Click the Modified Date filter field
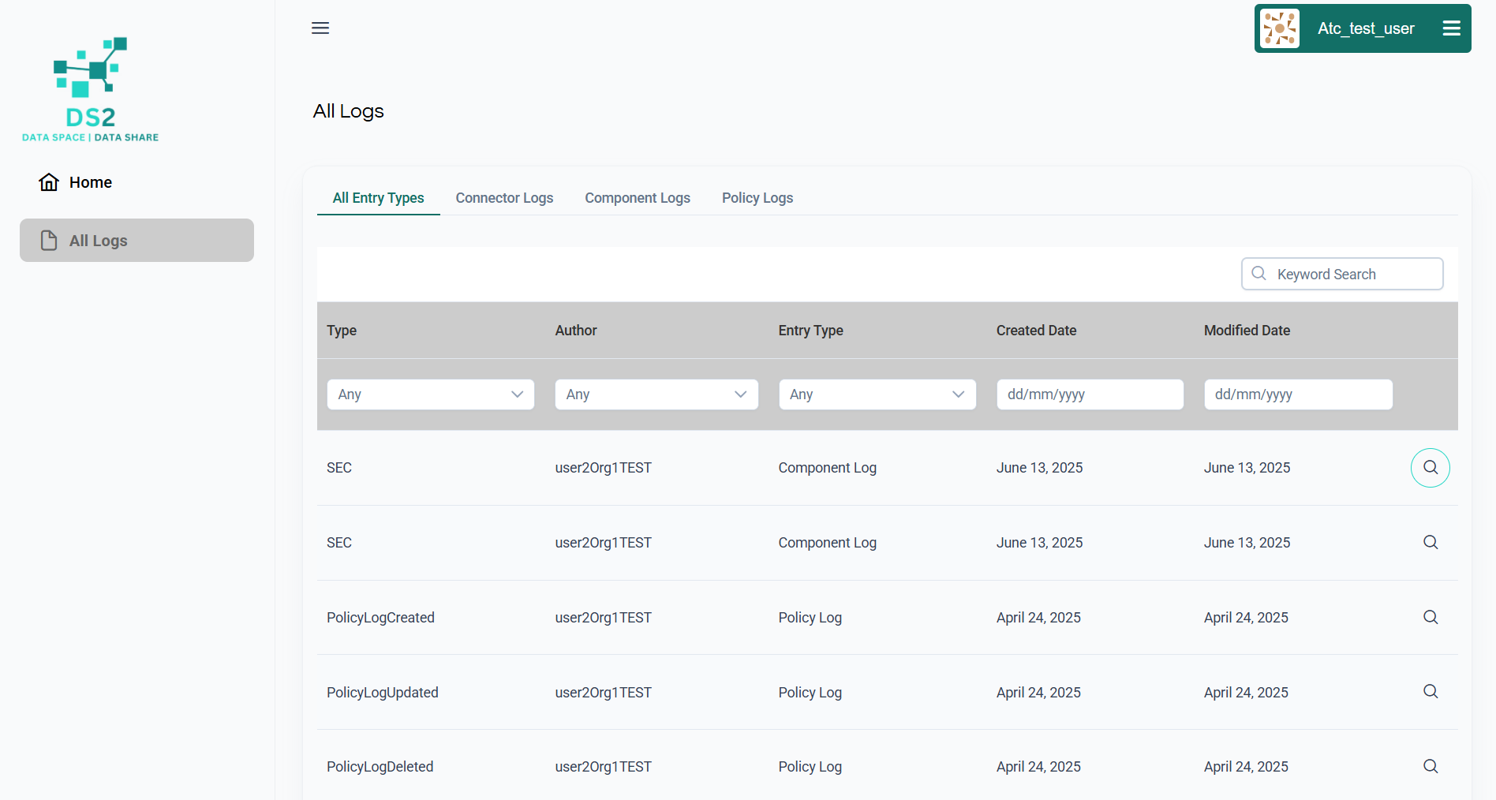Viewport: 1496px width, 800px height. point(1297,394)
